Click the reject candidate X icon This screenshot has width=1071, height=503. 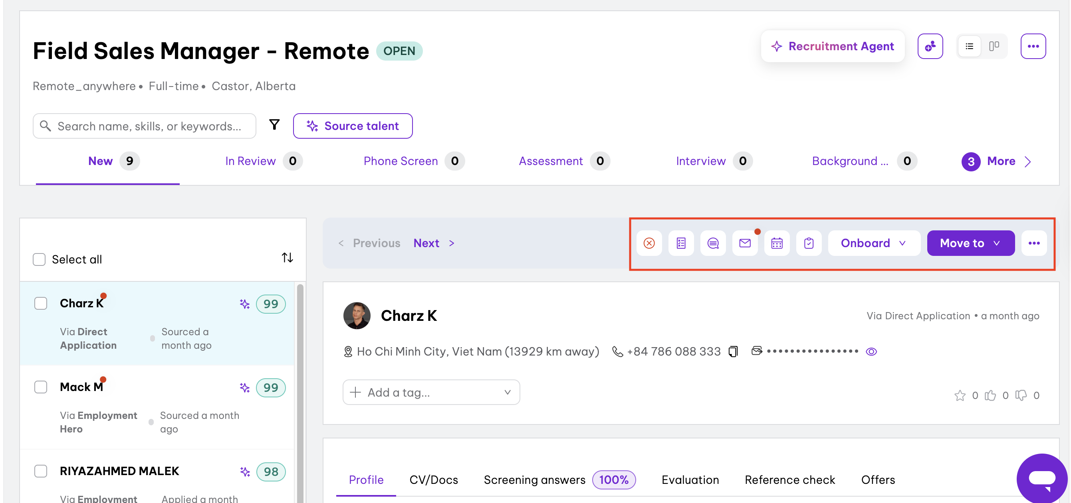click(x=649, y=243)
